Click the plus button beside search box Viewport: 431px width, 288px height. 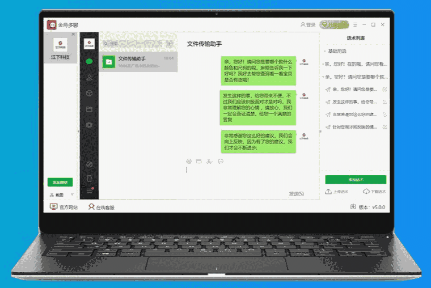click(170, 44)
